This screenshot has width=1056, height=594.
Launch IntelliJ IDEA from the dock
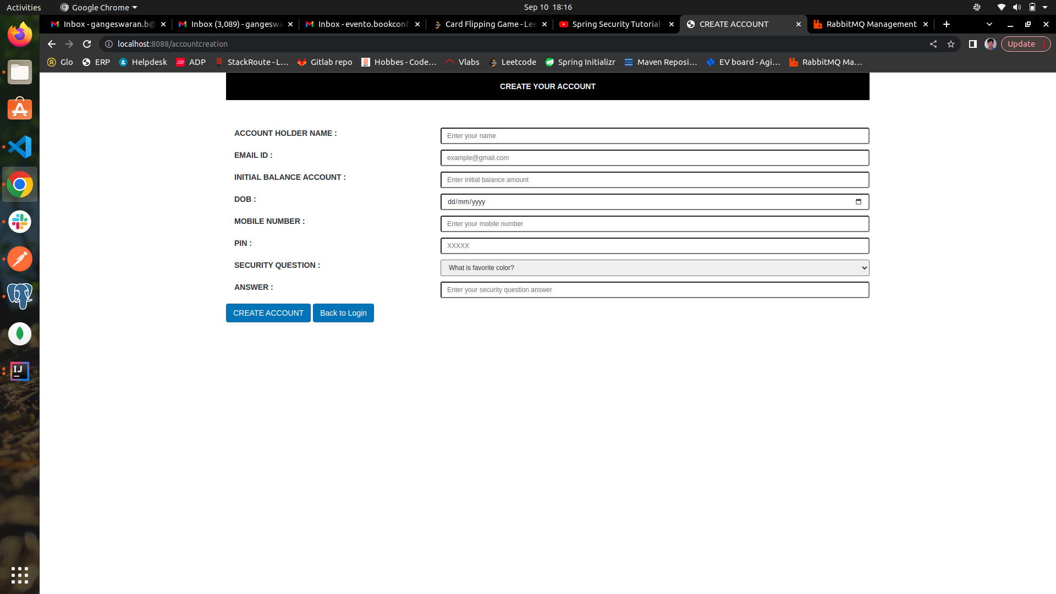(19, 371)
